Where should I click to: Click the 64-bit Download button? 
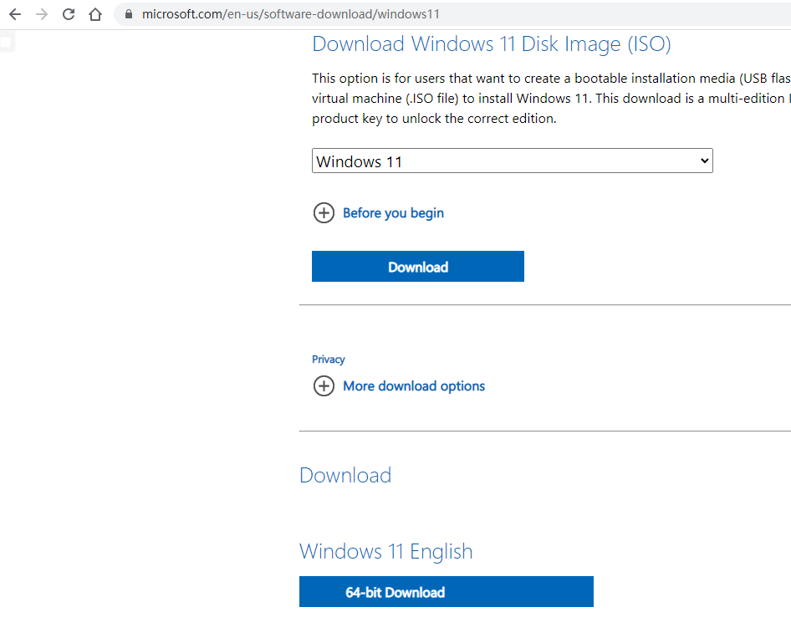446,592
